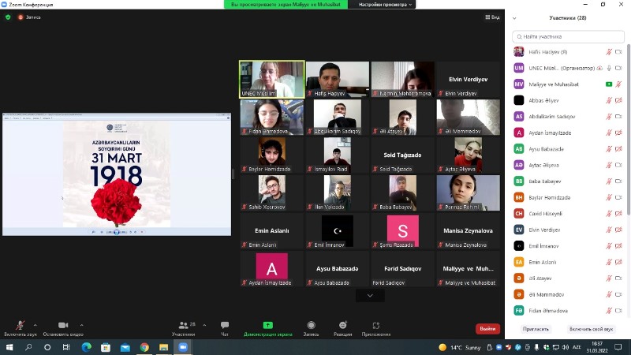Toggle camera icon for Elvin Verdiyev in list
This screenshot has height=355, width=631.
pos(618,230)
